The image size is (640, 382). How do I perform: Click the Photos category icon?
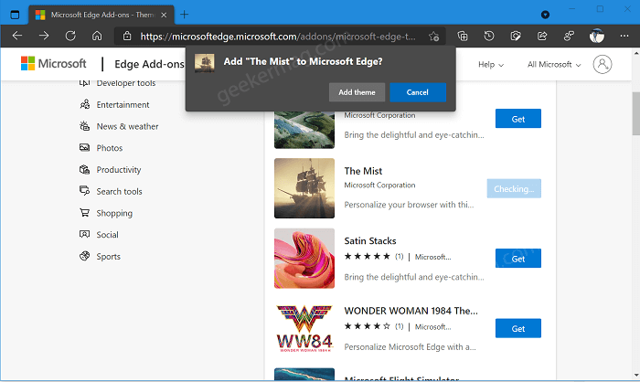[x=84, y=147]
